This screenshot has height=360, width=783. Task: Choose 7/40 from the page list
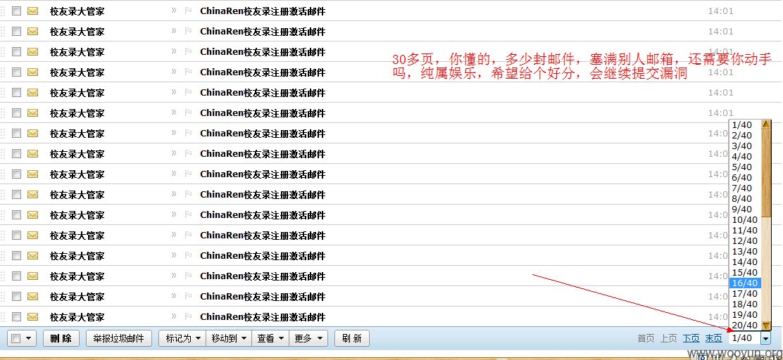745,188
